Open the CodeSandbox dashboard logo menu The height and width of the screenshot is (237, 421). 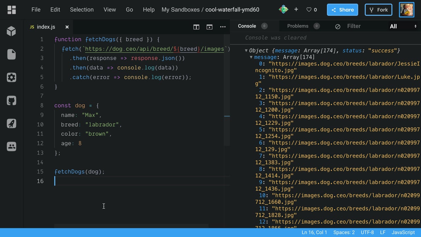pyautogui.click(x=12, y=10)
